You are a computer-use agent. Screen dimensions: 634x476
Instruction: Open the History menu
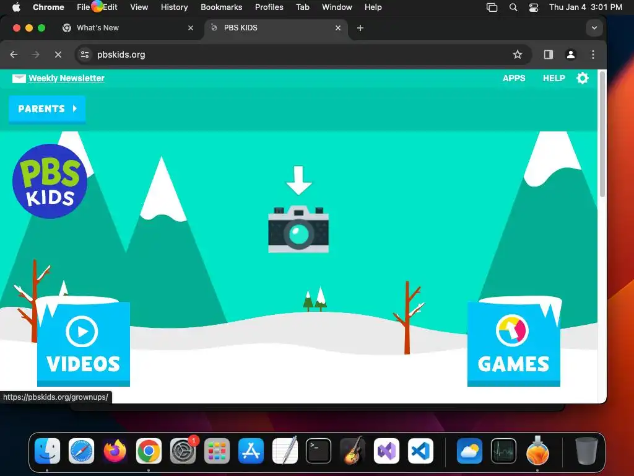[x=174, y=7]
